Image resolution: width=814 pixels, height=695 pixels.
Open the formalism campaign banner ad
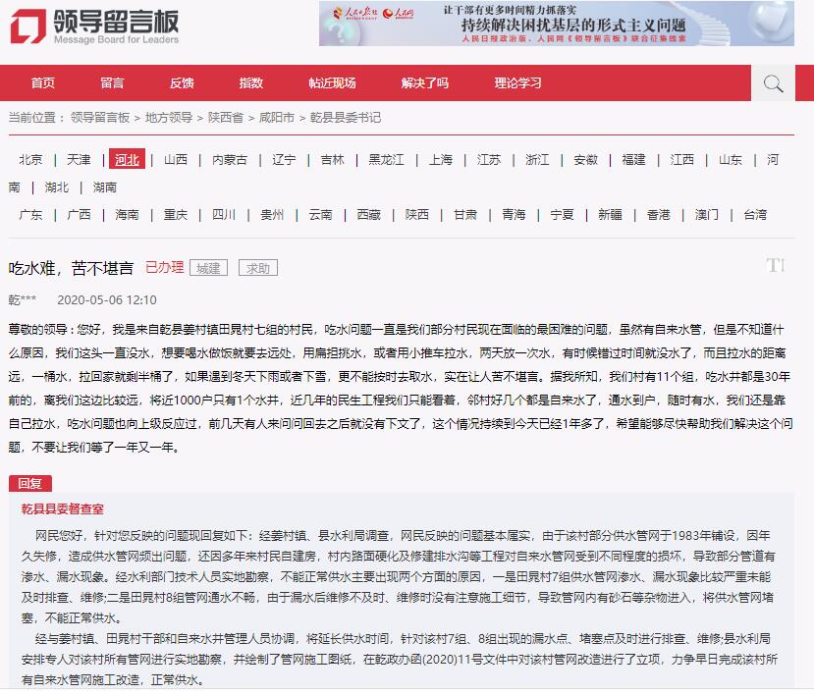pos(557,24)
